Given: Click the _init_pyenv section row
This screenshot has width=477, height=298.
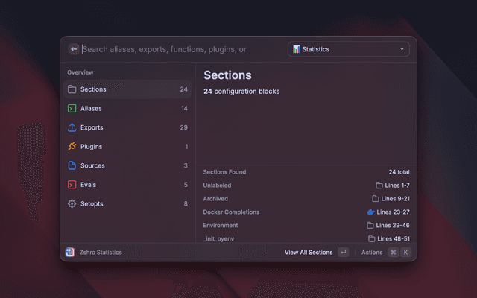Looking at the screenshot, I should pyautogui.click(x=306, y=238).
